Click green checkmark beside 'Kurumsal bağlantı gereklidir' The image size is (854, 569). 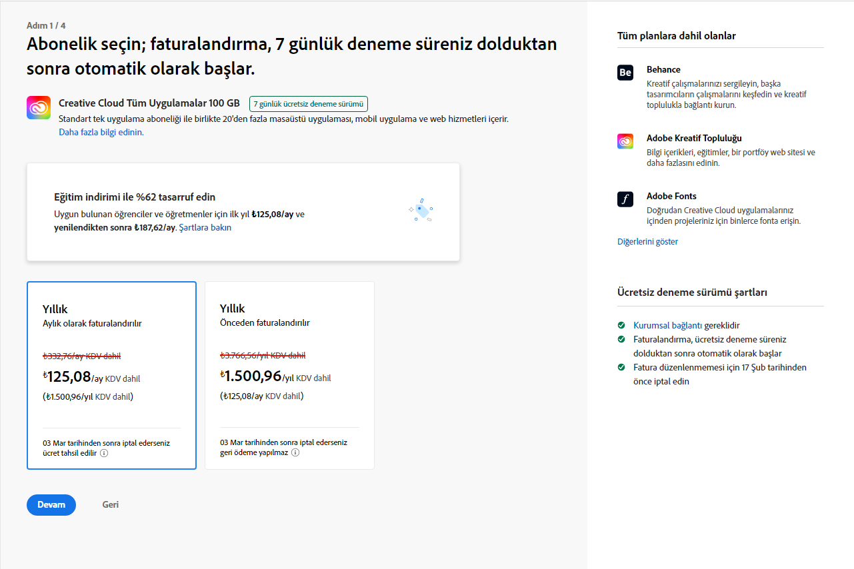point(621,325)
